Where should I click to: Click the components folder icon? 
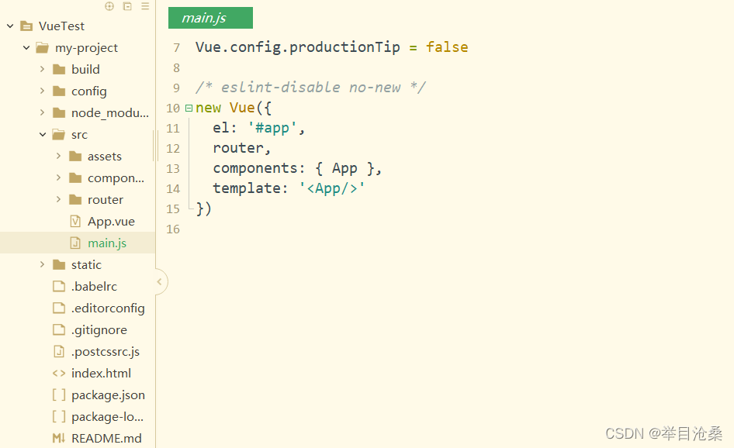coord(75,177)
